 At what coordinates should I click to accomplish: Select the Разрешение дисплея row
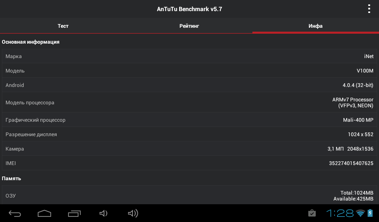click(189, 134)
